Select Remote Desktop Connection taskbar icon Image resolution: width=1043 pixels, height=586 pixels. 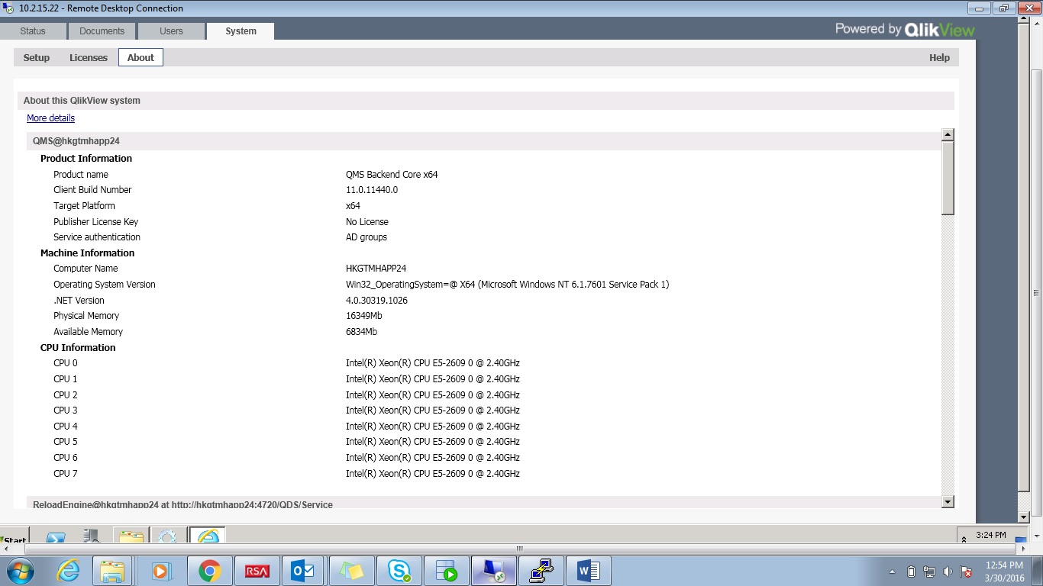493,571
